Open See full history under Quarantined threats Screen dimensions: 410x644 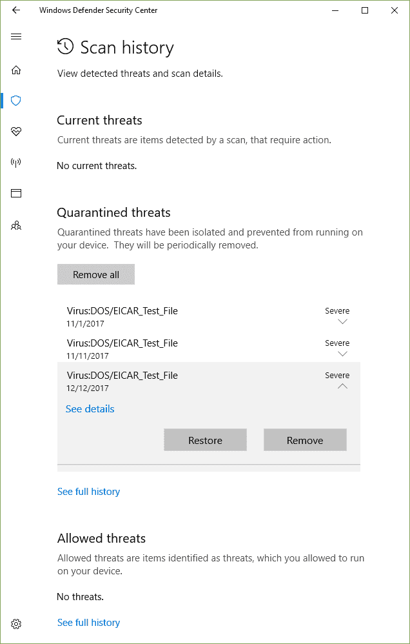(x=89, y=492)
